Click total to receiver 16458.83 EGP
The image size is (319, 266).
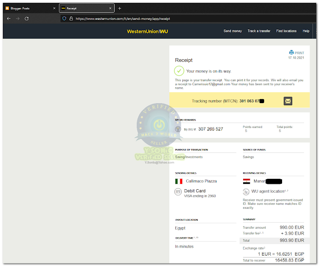(x=290, y=261)
